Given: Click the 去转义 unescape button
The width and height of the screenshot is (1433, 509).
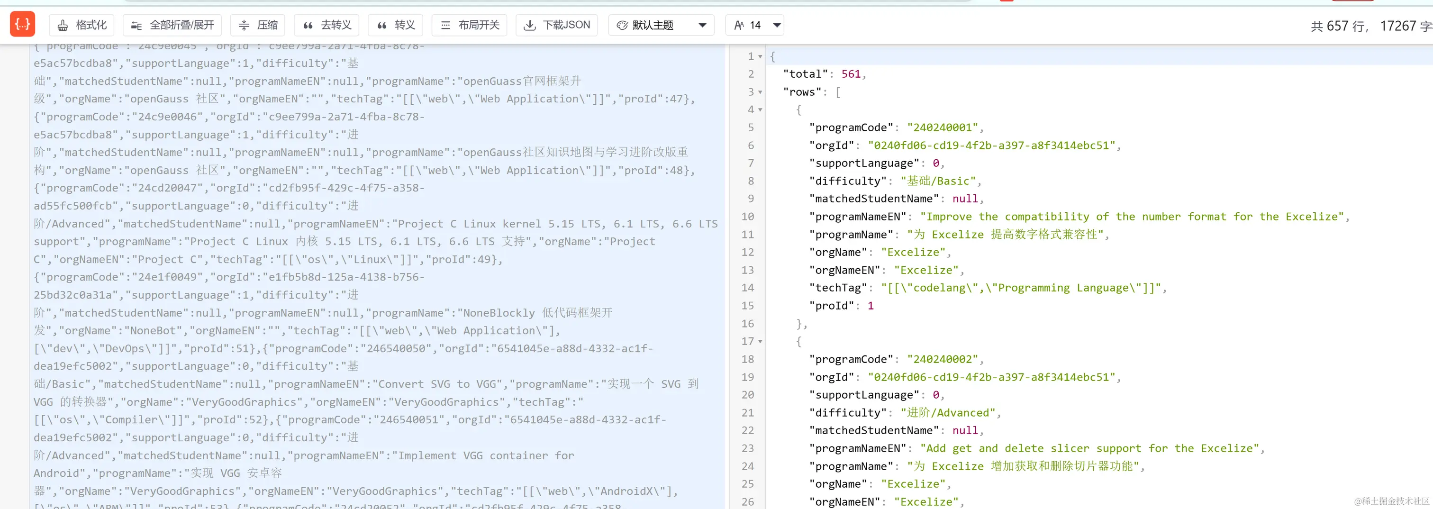Looking at the screenshot, I should 327,25.
